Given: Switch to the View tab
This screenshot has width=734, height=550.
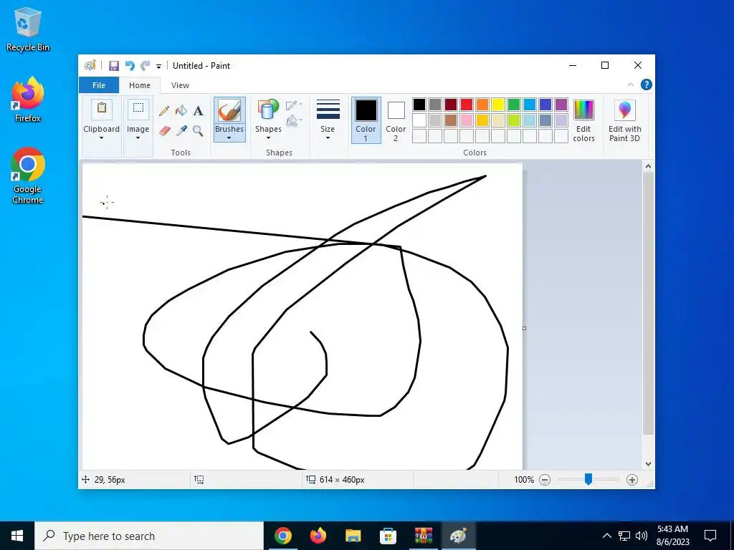Looking at the screenshot, I should (180, 85).
